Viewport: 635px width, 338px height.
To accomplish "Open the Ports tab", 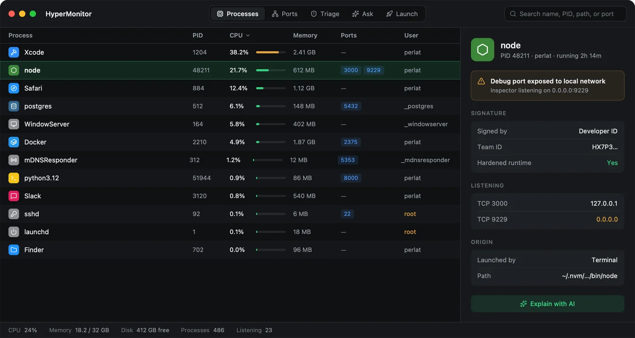I will [x=284, y=14].
